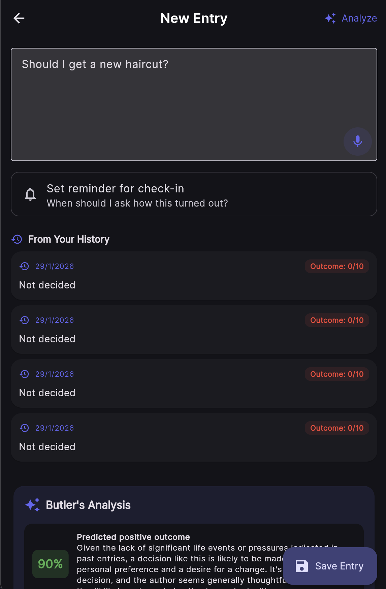Screen dimensions: 386x589
Task: Click the first history entry's clock icon
Action: coord(24,266)
